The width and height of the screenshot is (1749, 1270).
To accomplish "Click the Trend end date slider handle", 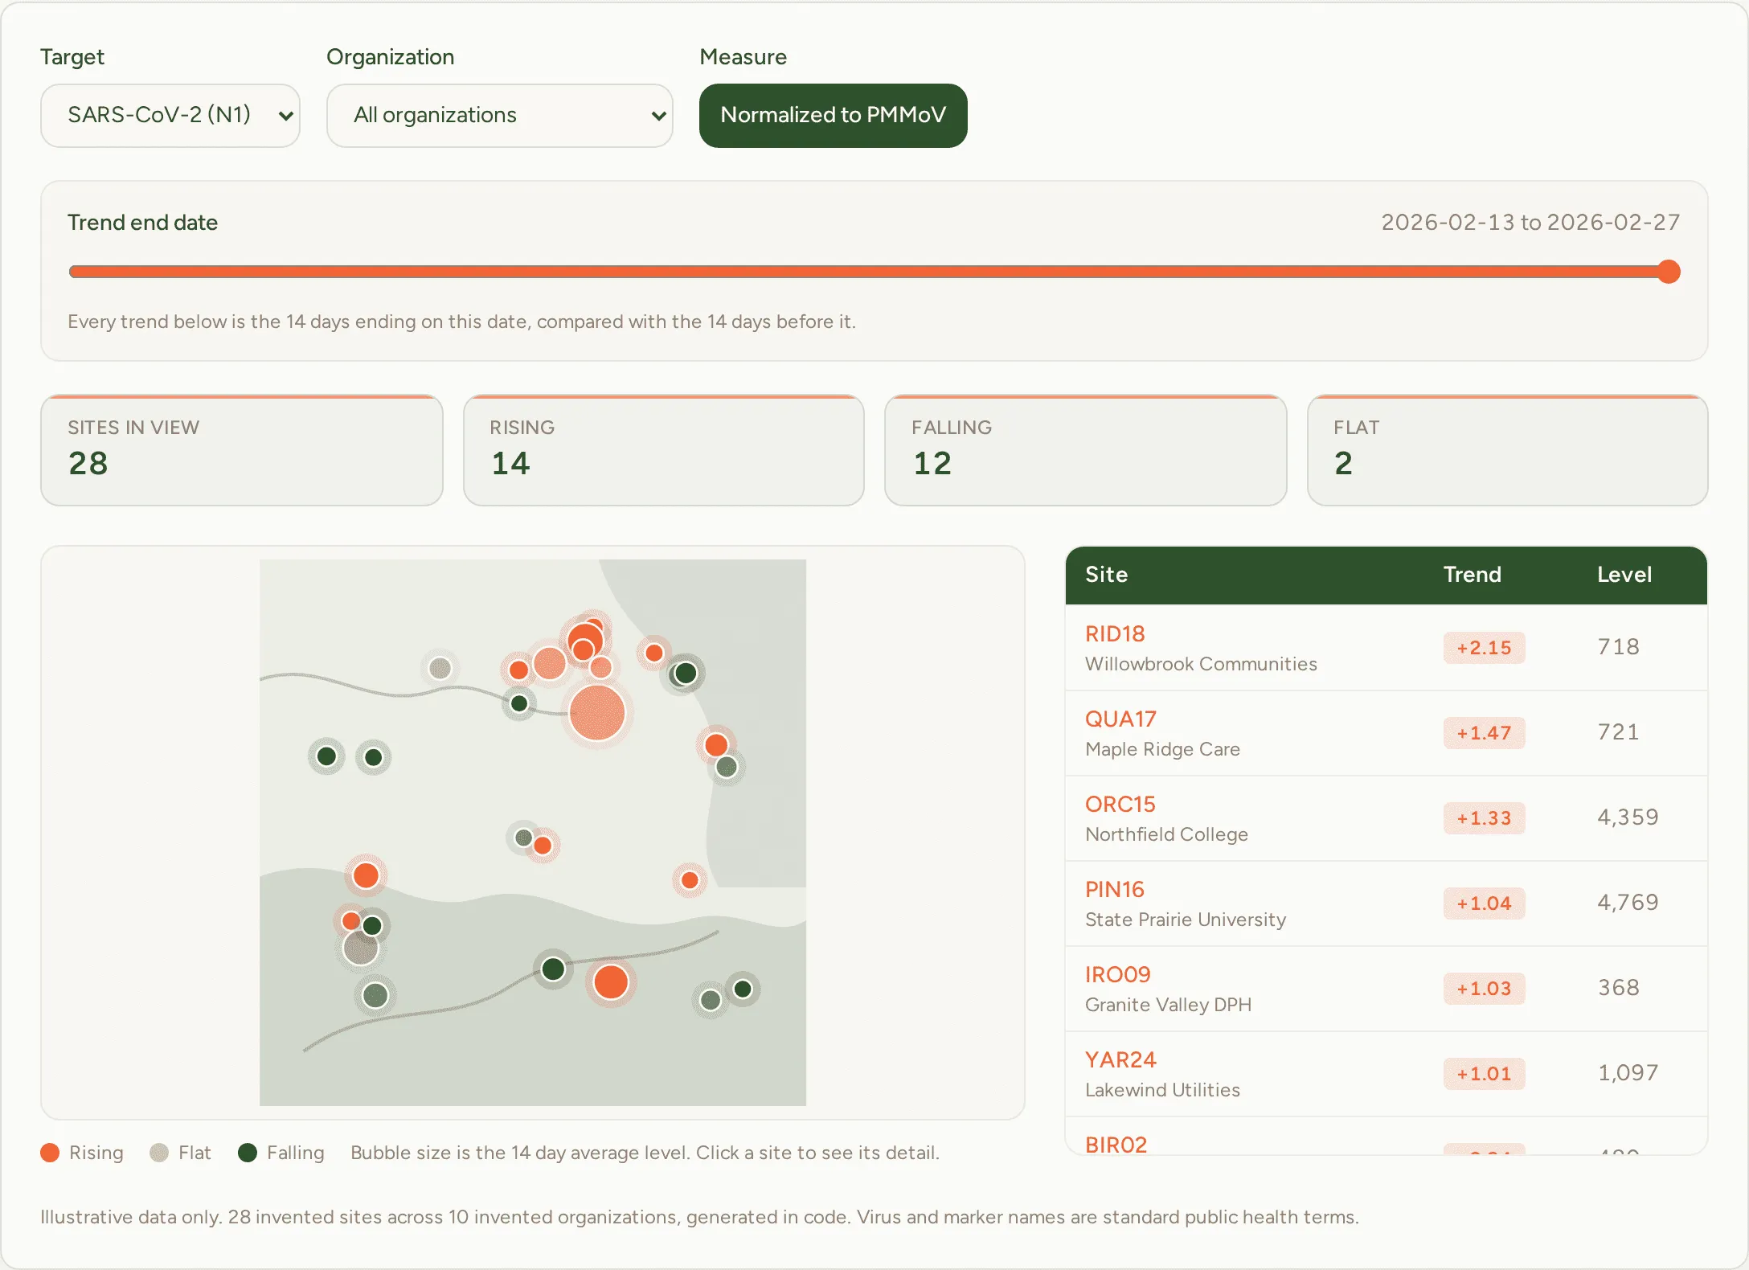I will tap(1669, 272).
